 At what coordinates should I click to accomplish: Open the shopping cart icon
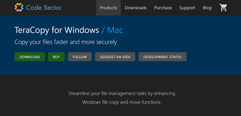click(223, 7)
